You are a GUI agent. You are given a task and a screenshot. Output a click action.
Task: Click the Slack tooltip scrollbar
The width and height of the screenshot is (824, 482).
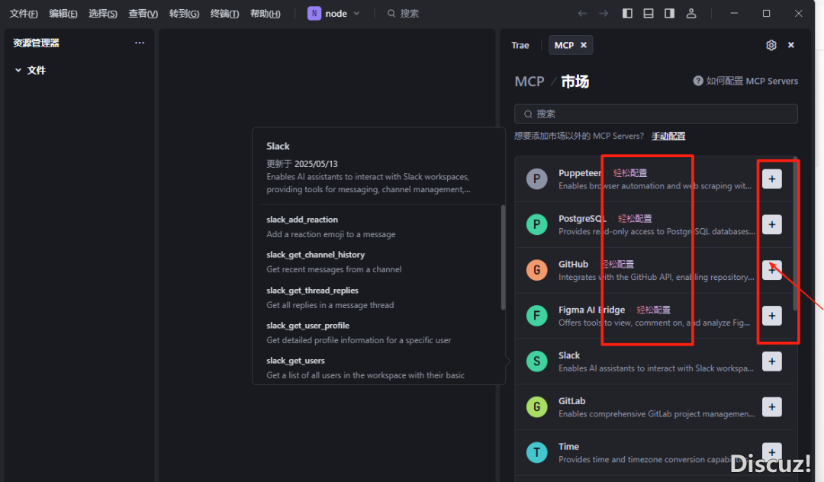(x=503, y=258)
